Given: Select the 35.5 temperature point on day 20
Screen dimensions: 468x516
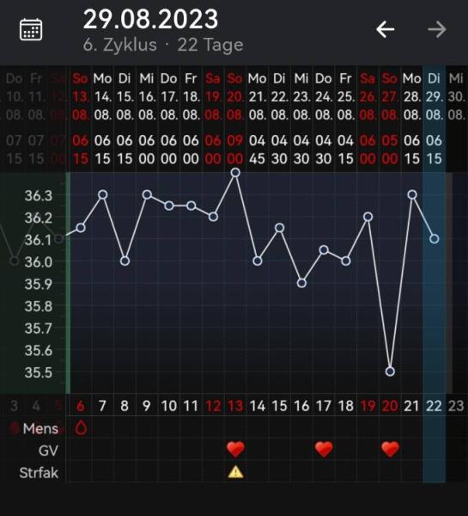Looking at the screenshot, I should pos(390,372).
